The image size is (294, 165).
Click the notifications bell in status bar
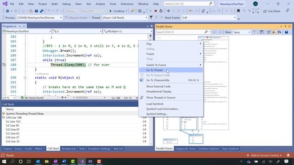pos(288,155)
